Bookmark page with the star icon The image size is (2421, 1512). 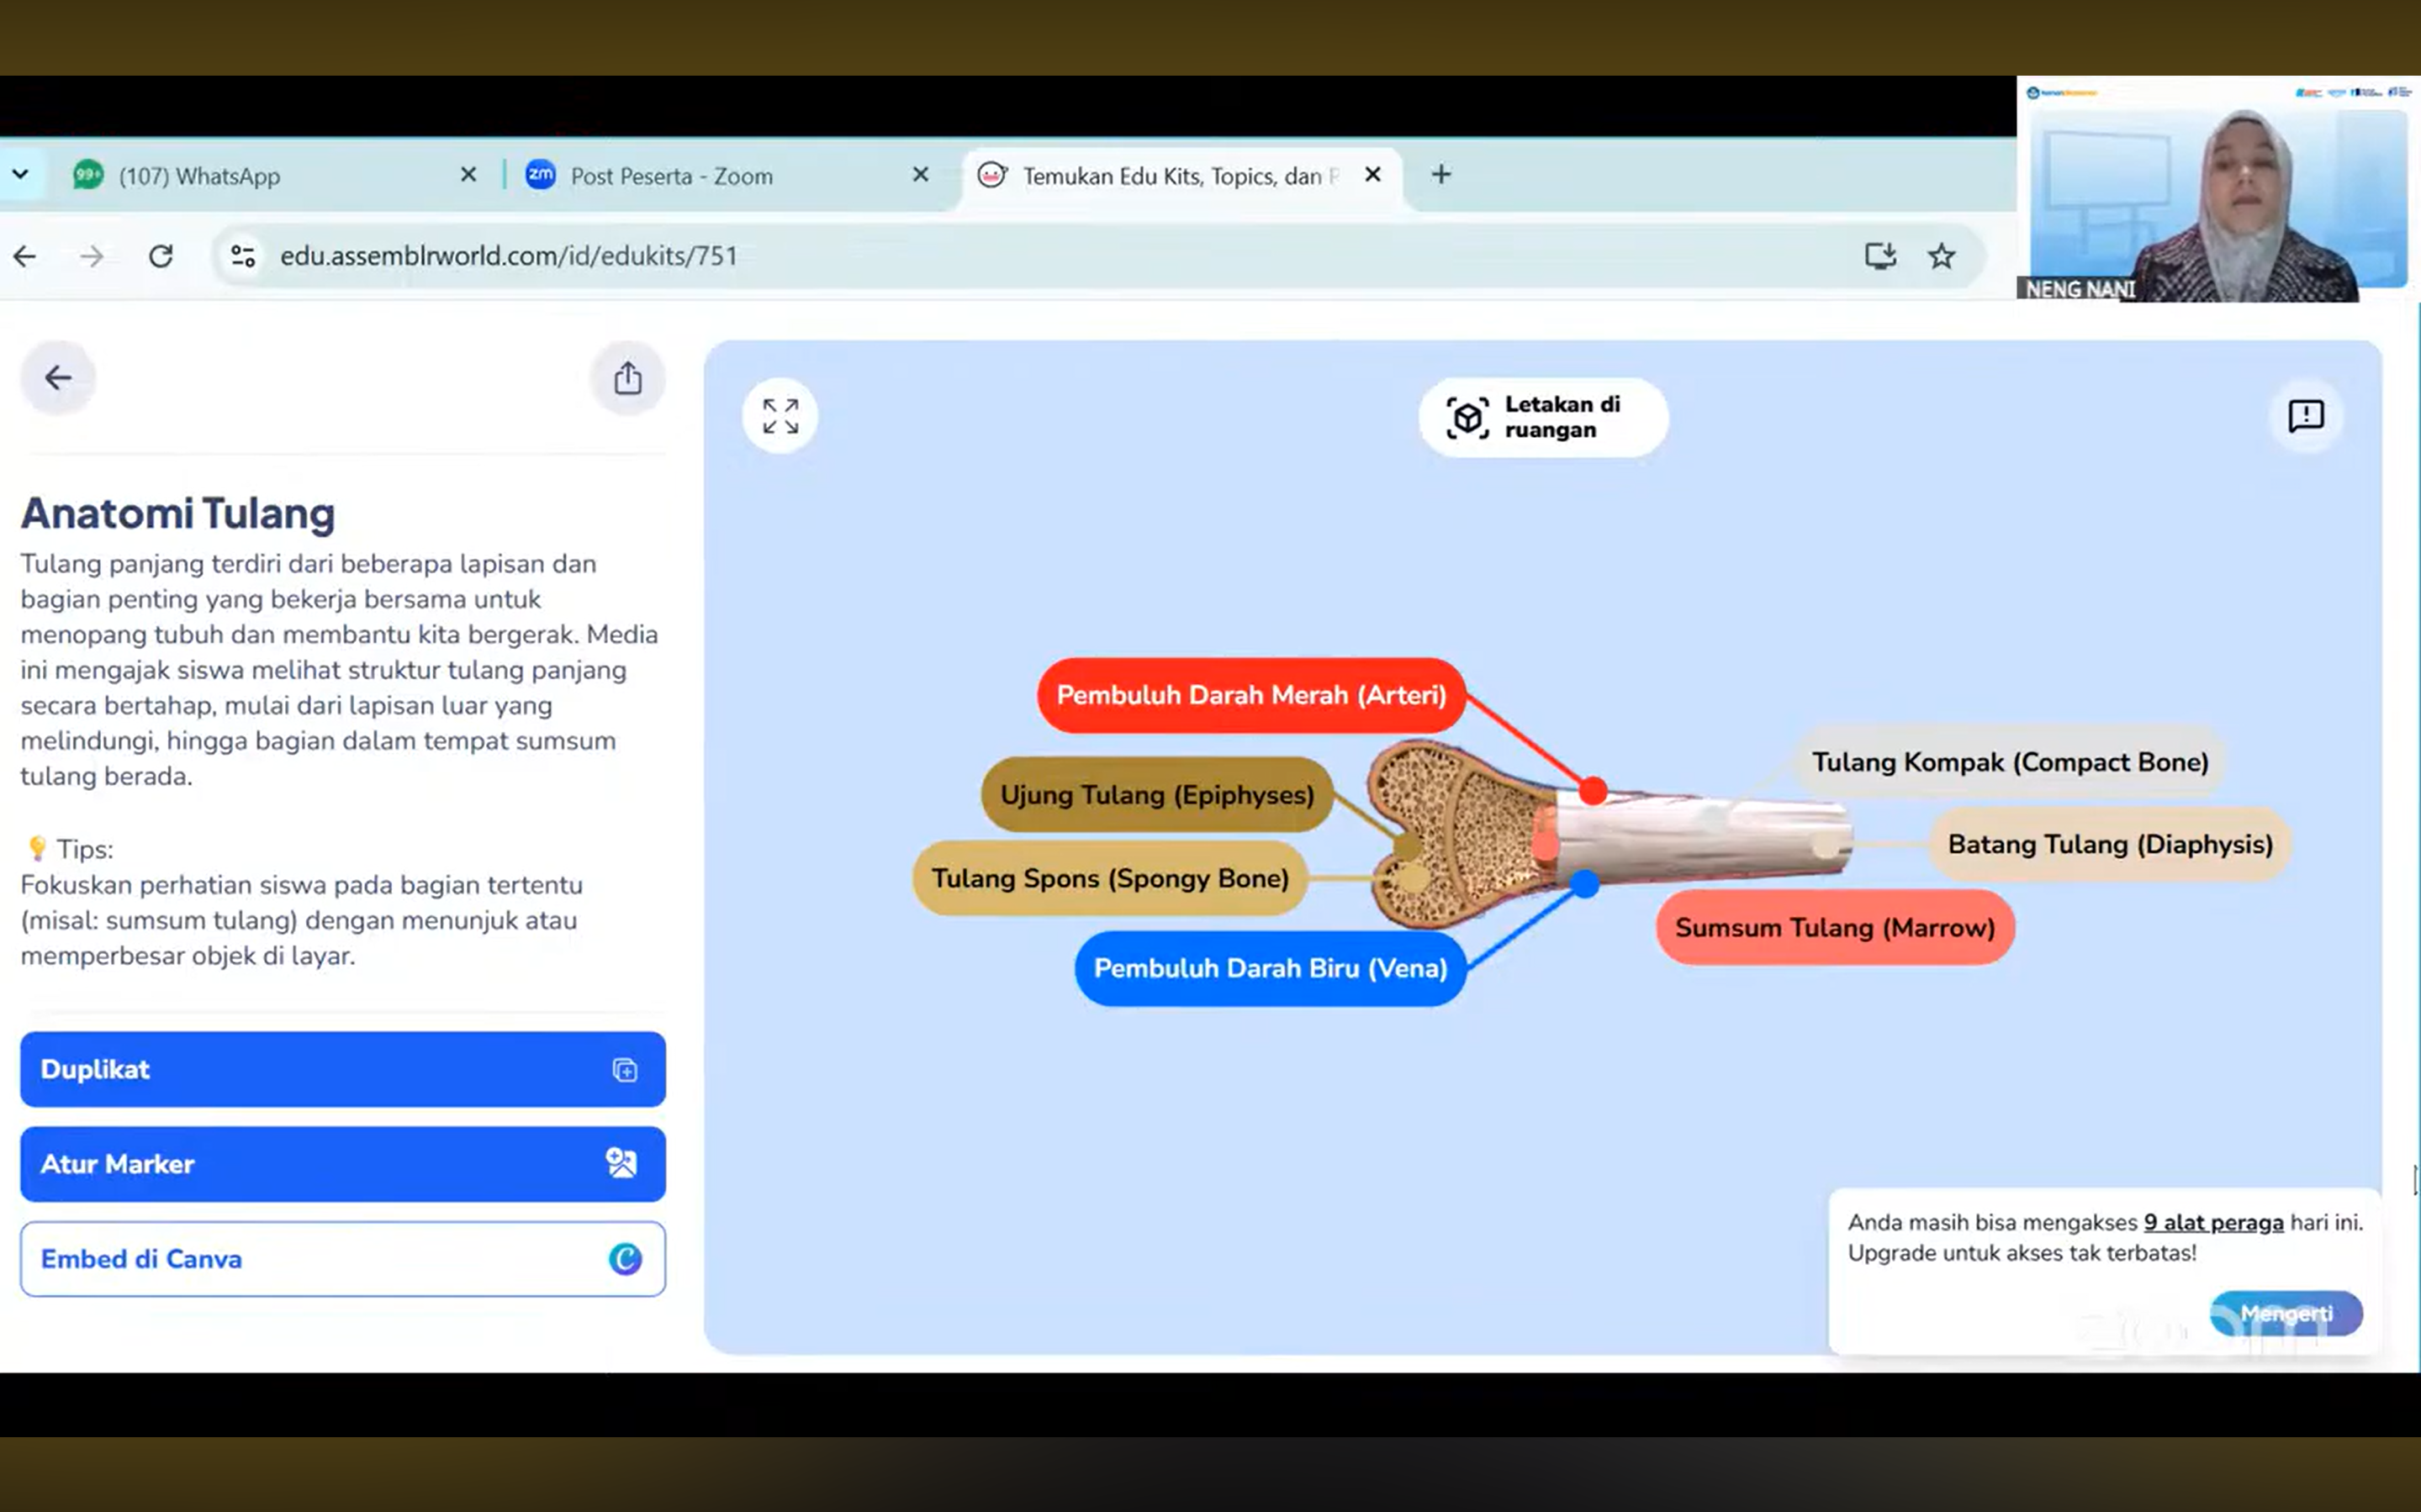click(x=1941, y=257)
